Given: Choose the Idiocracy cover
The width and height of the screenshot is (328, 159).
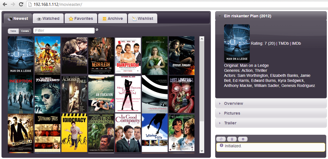Looking at the screenshot, I should pyautogui.click(x=74, y=133).
